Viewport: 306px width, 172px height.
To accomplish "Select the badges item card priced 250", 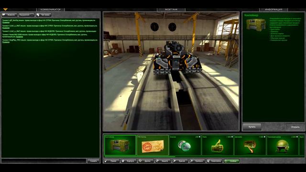I will (185, 145).
